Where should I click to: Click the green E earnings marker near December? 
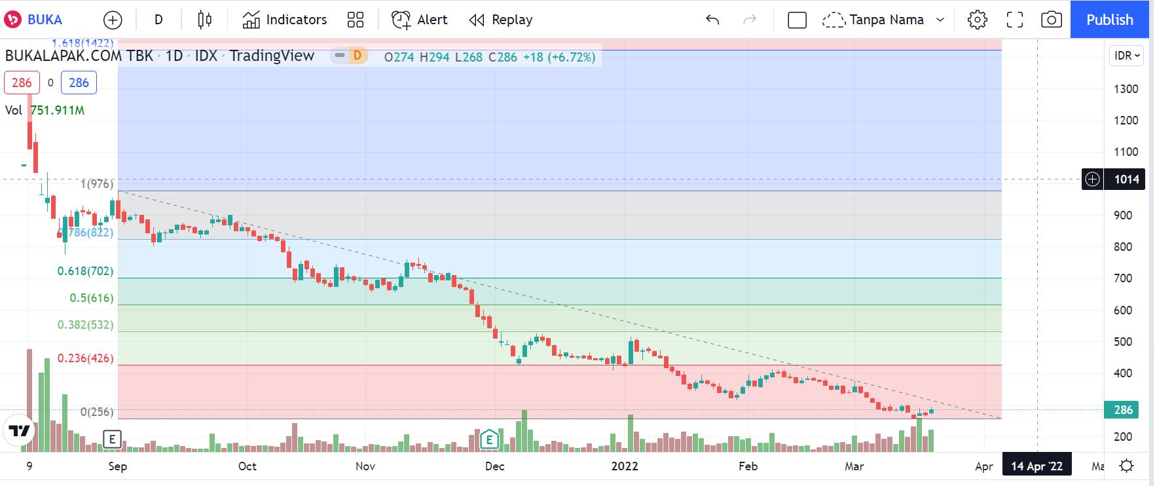(x=489, y=439)
